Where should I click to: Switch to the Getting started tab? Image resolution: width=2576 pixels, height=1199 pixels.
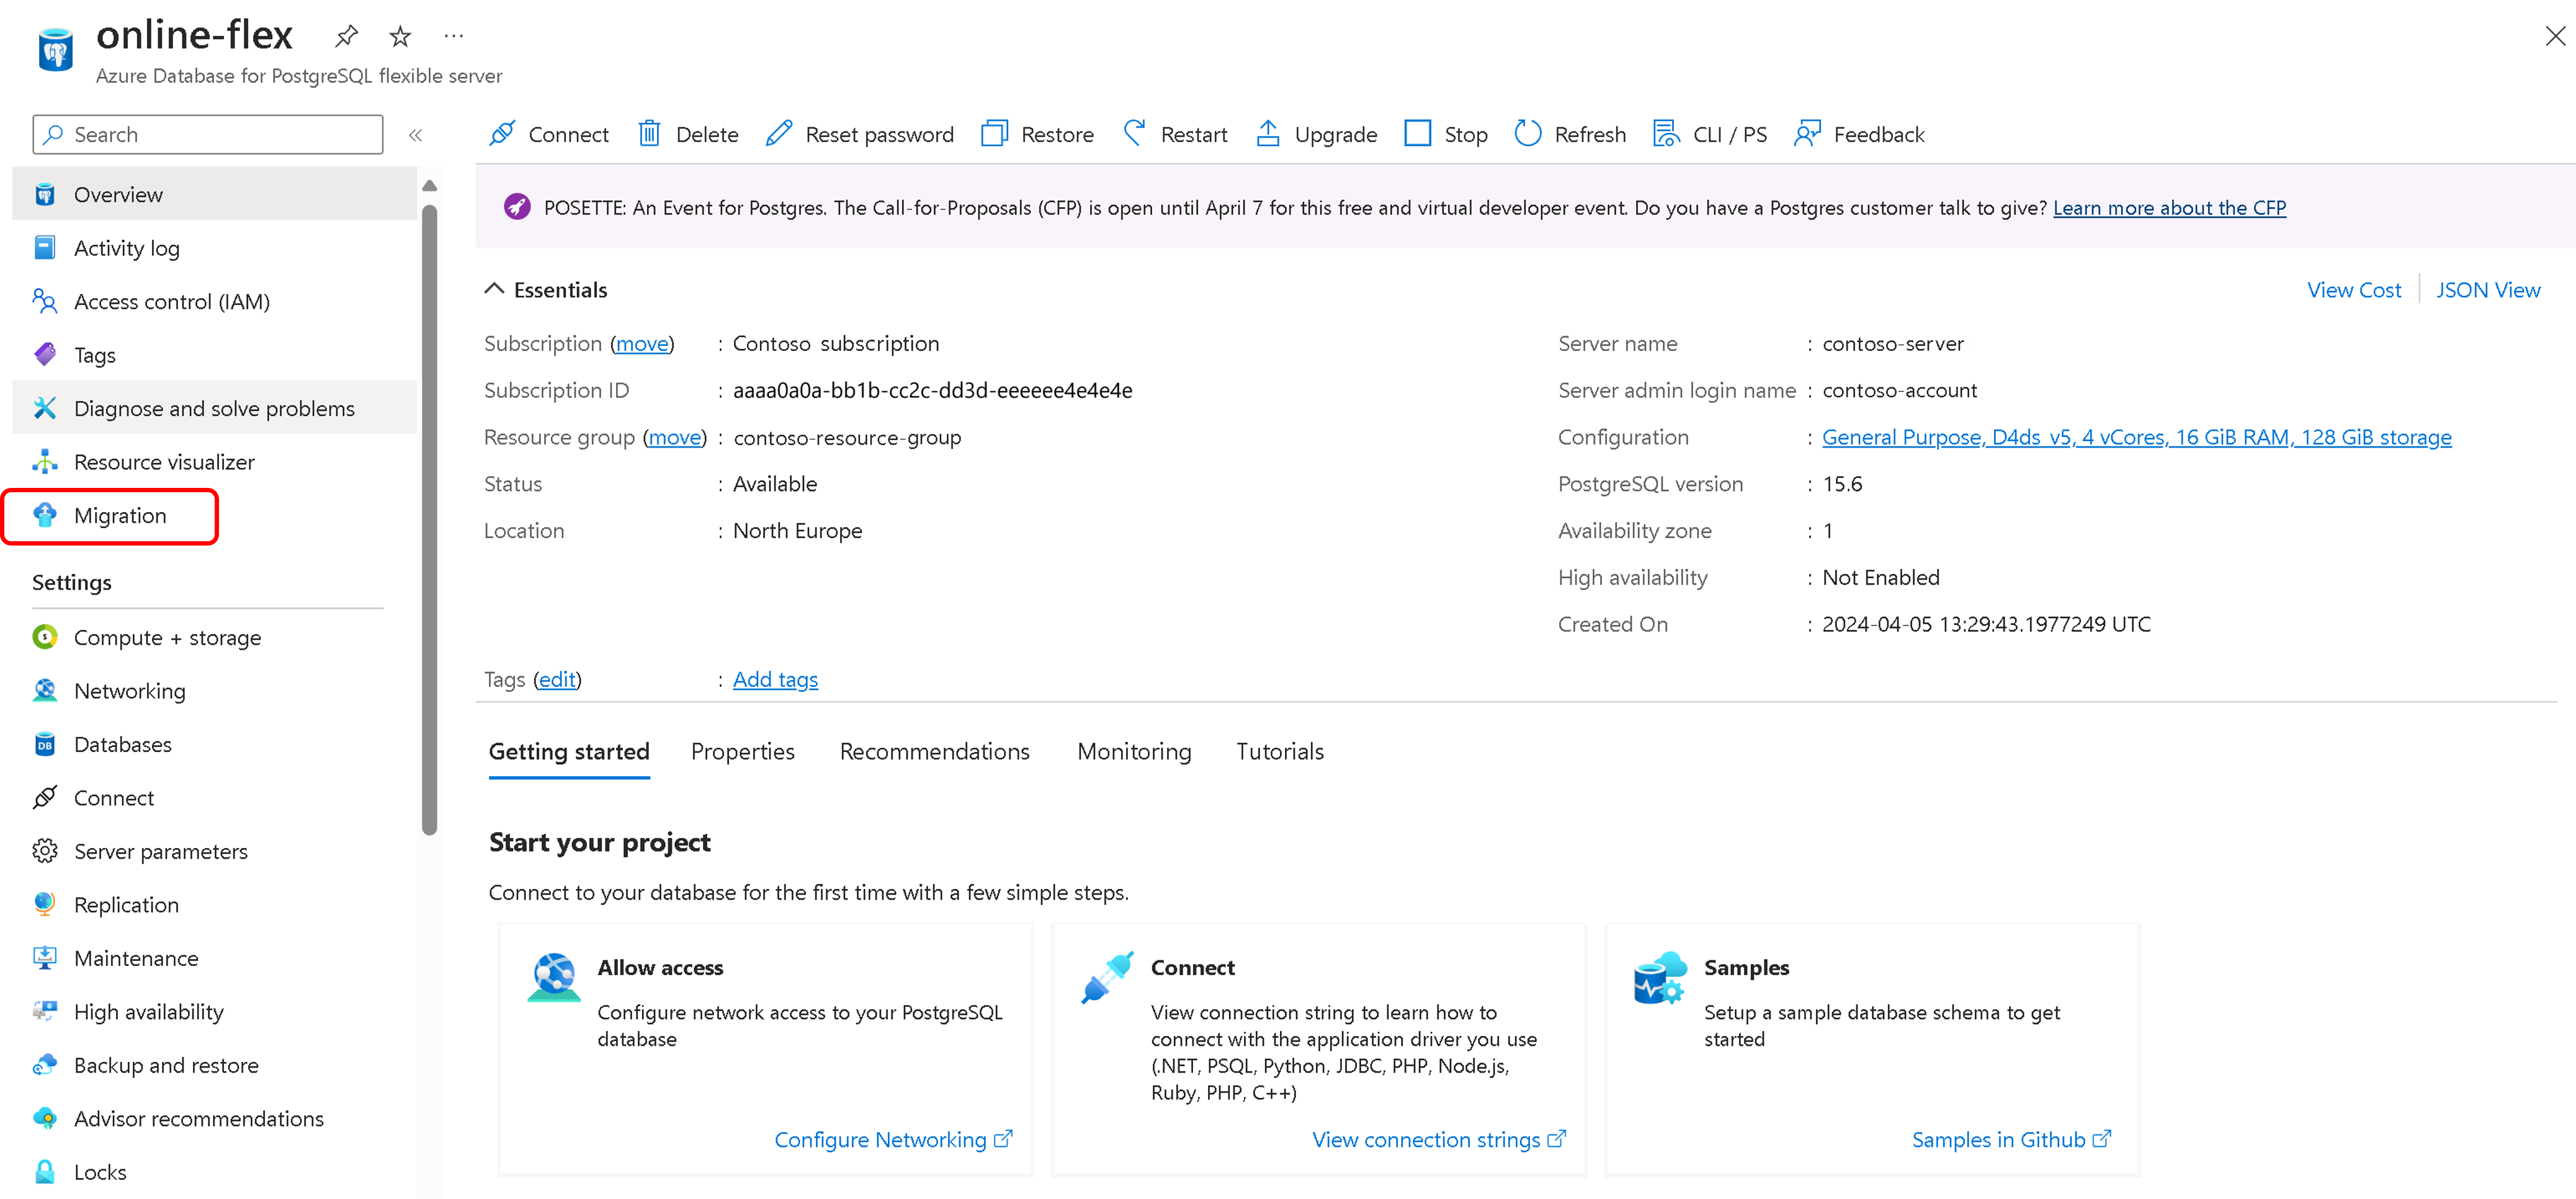click(x=569, y=753)
